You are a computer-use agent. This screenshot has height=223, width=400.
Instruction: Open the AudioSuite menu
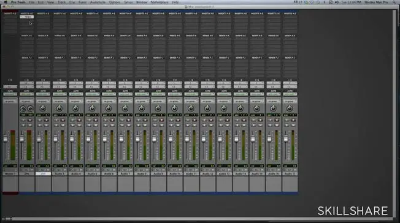(x=98, y=2)
